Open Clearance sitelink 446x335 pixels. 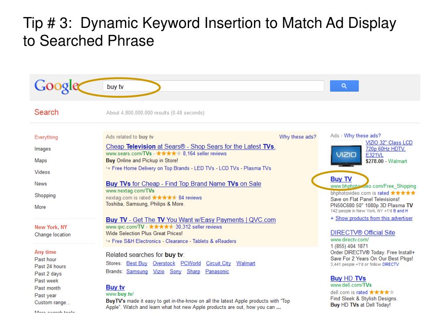177,241
